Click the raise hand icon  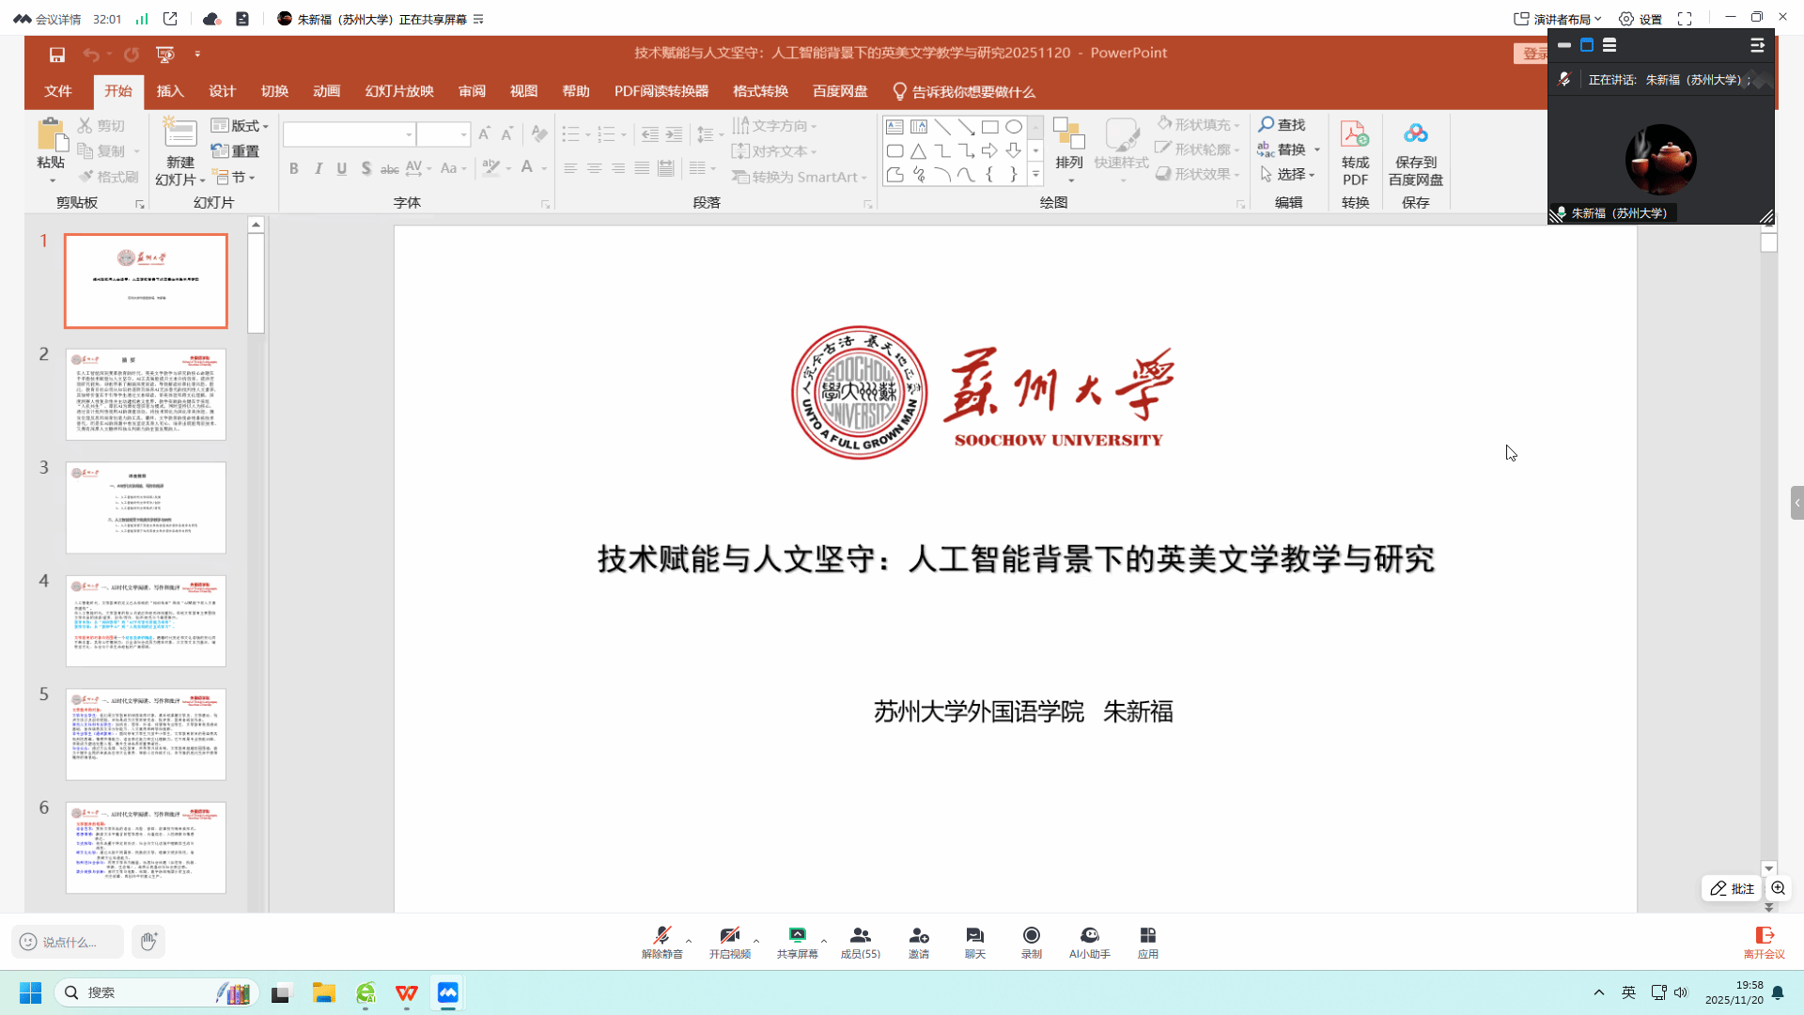pos(148,941)
